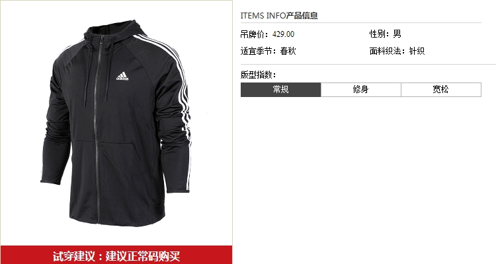Click the red 试穿建议 banner
The height and width of the screenshot is (264, 496).
coord(116,255)
